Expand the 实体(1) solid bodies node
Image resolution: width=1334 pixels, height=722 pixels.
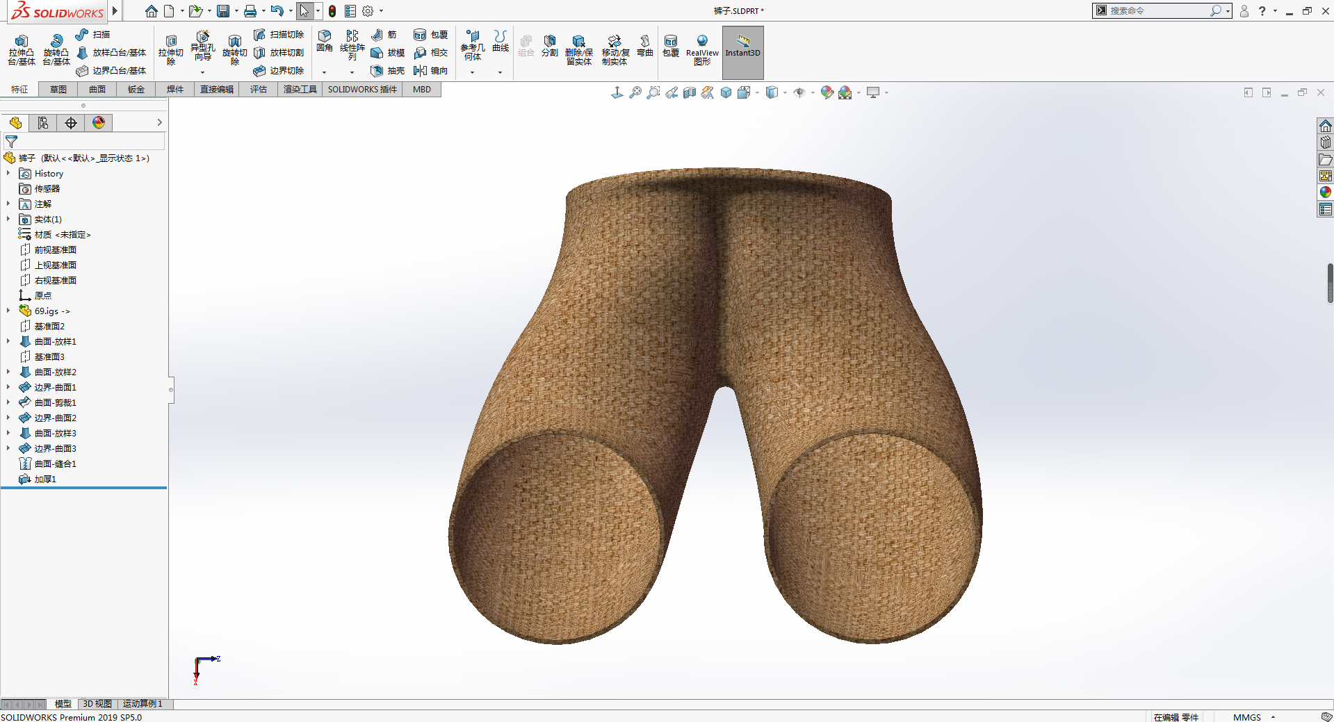tap(8, 220)
